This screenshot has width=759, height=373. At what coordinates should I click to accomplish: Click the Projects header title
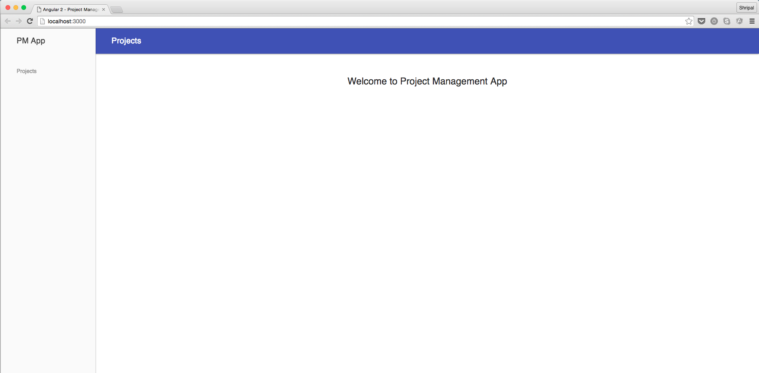click(x=126, y=41)
